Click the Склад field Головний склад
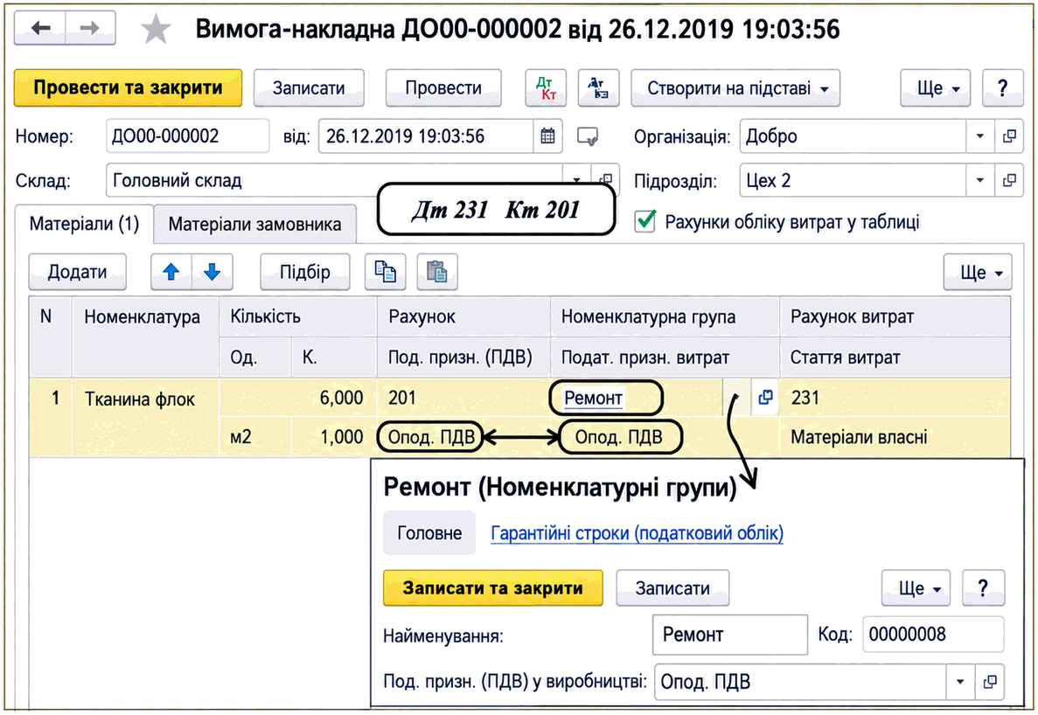The image size is (1038, 715). coord(334,180)
